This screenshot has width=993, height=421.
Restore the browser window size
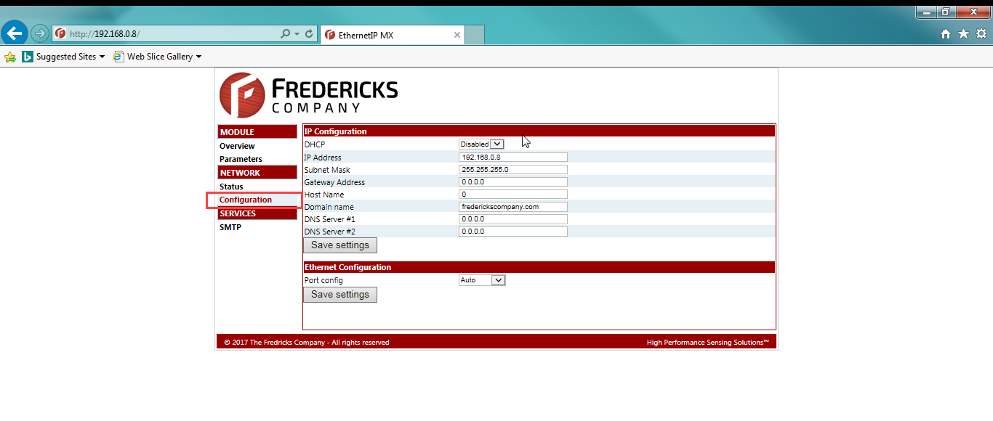coord(946,12)
